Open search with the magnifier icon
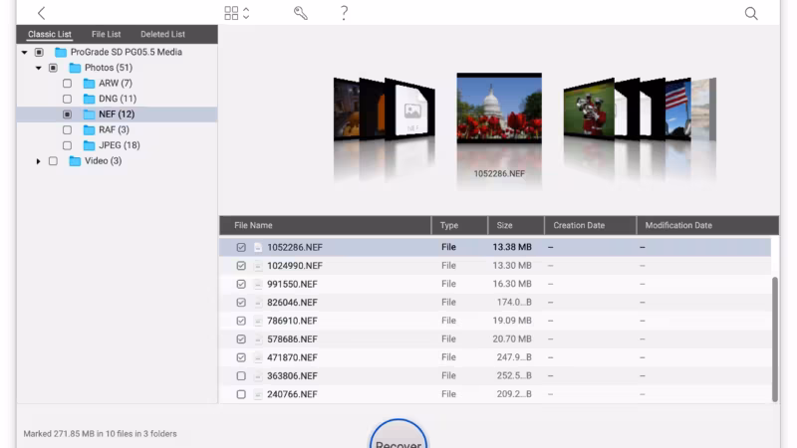This screenshot has height=448, width=797. click(751, 13)
